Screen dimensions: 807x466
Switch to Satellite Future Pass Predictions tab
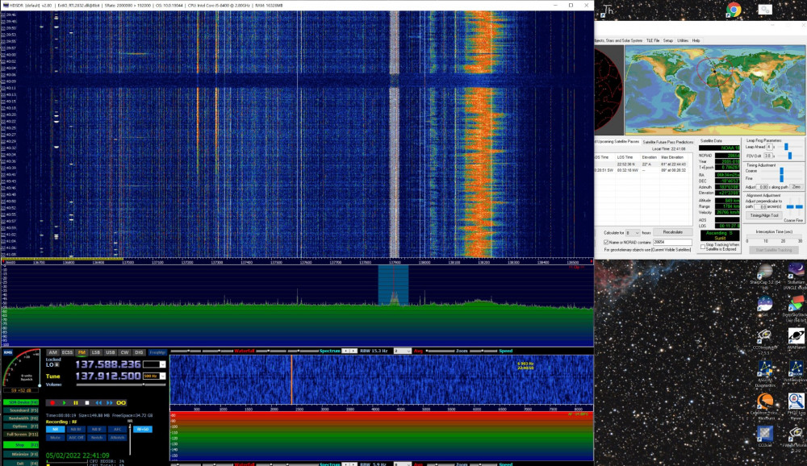(x=668, y=141)
